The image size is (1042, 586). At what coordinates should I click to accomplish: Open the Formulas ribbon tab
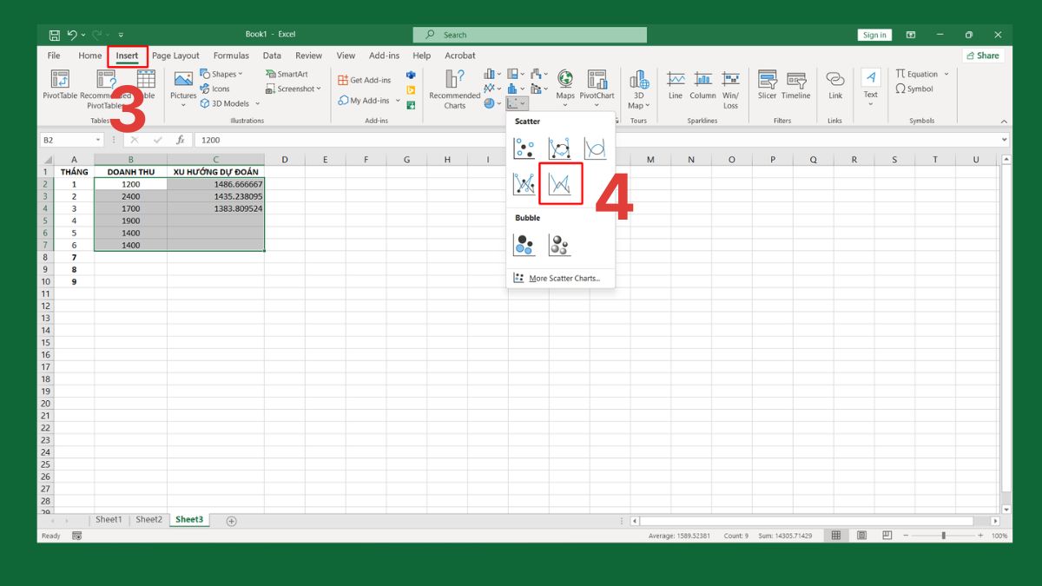click(231, 56)
